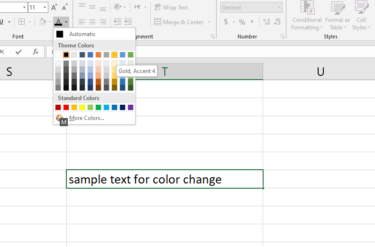Expand the Borders dropdown arrow
Viewport: 375px width, 247px height.
click(30, 22)
